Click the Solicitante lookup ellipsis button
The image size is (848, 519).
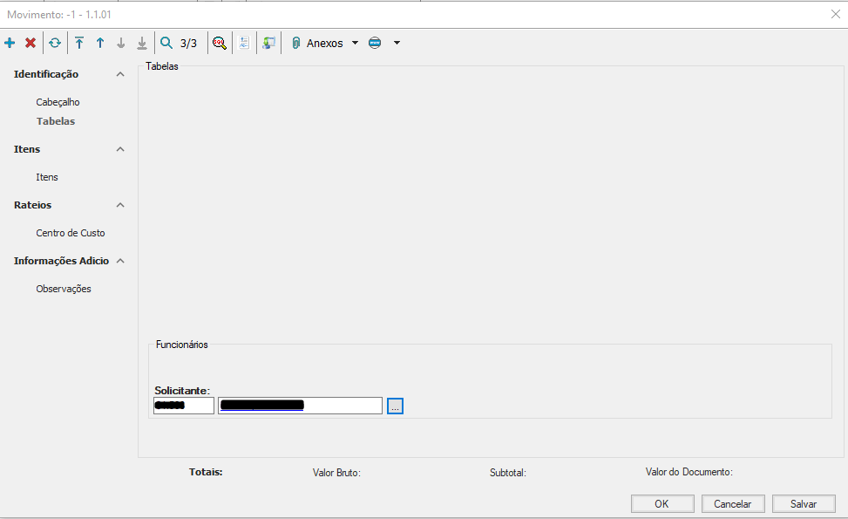click(x=395, y=406)
